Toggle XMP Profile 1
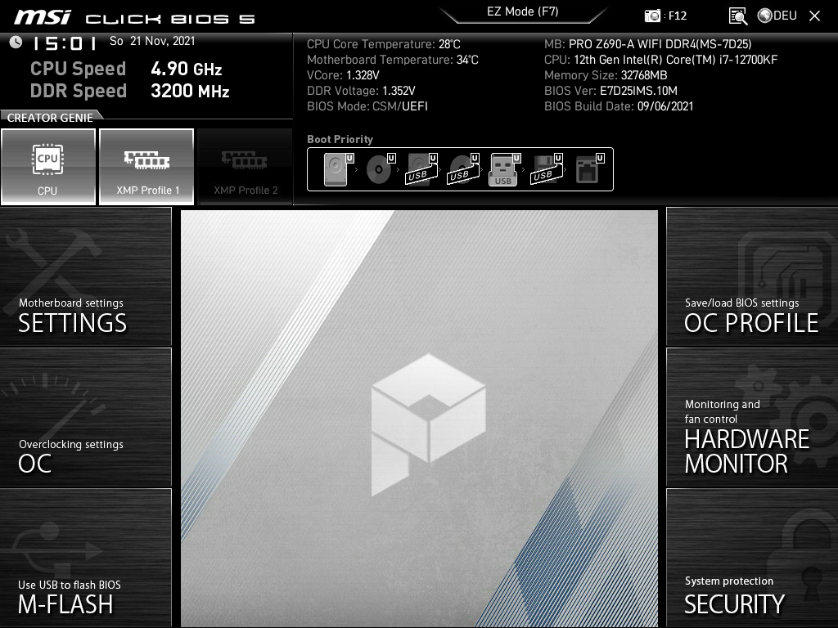838x628 pixels. [146, 167]
